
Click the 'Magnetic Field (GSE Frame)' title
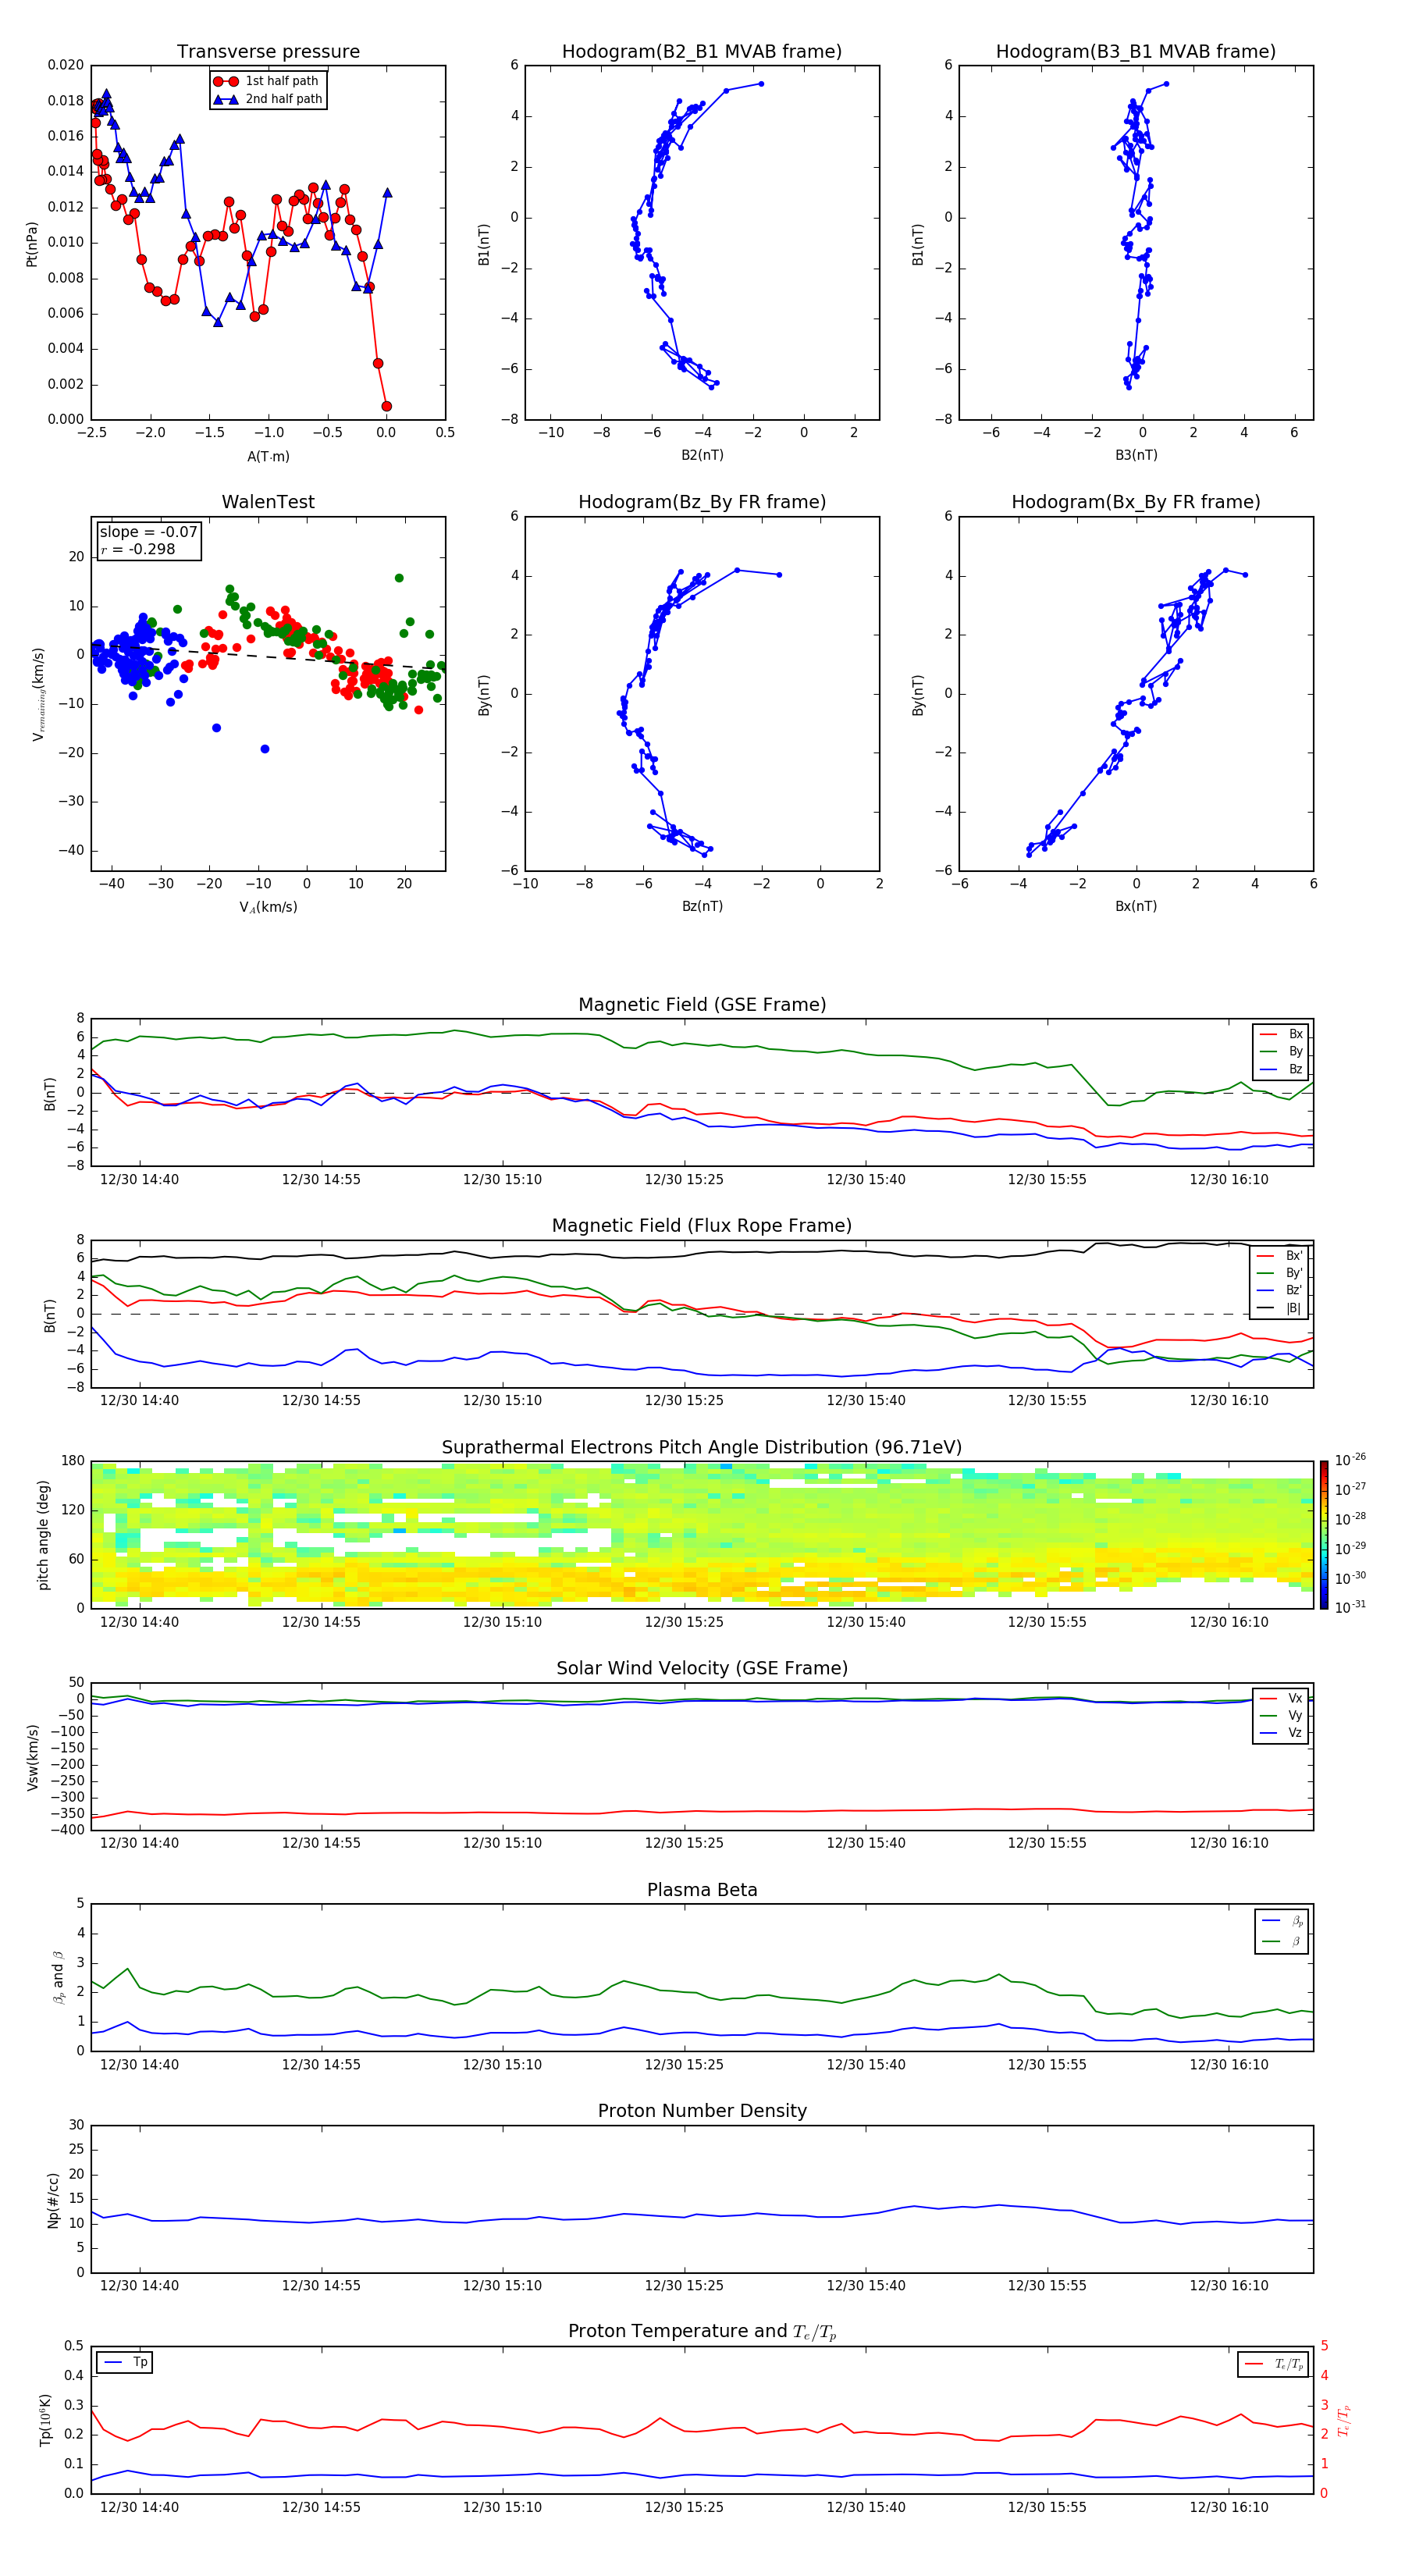tap(702, 1005)
